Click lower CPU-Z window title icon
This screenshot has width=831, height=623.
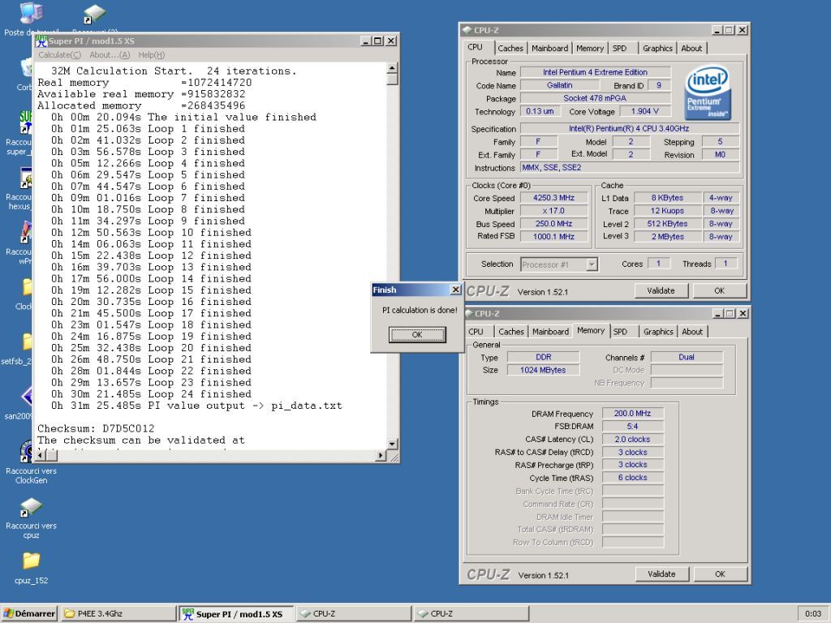[468, 314]
